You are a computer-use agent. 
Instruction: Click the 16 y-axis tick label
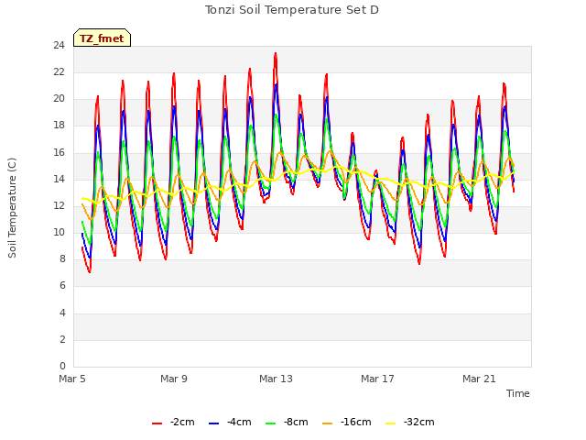point(59,153)
